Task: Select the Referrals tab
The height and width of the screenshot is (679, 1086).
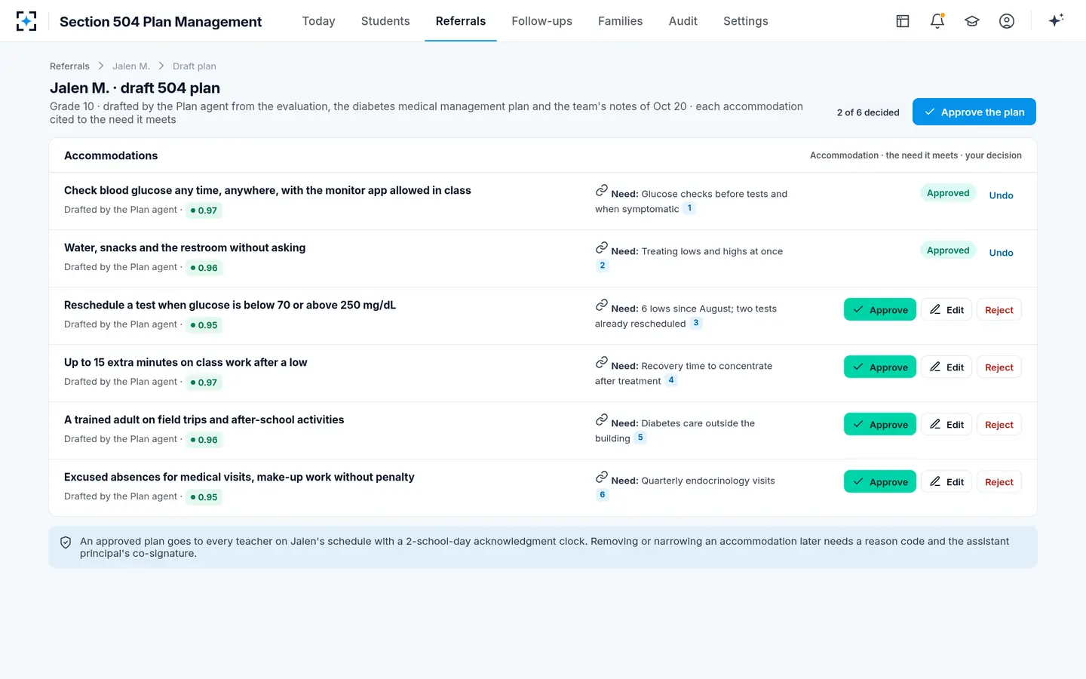Action: [x=461, y=21]
